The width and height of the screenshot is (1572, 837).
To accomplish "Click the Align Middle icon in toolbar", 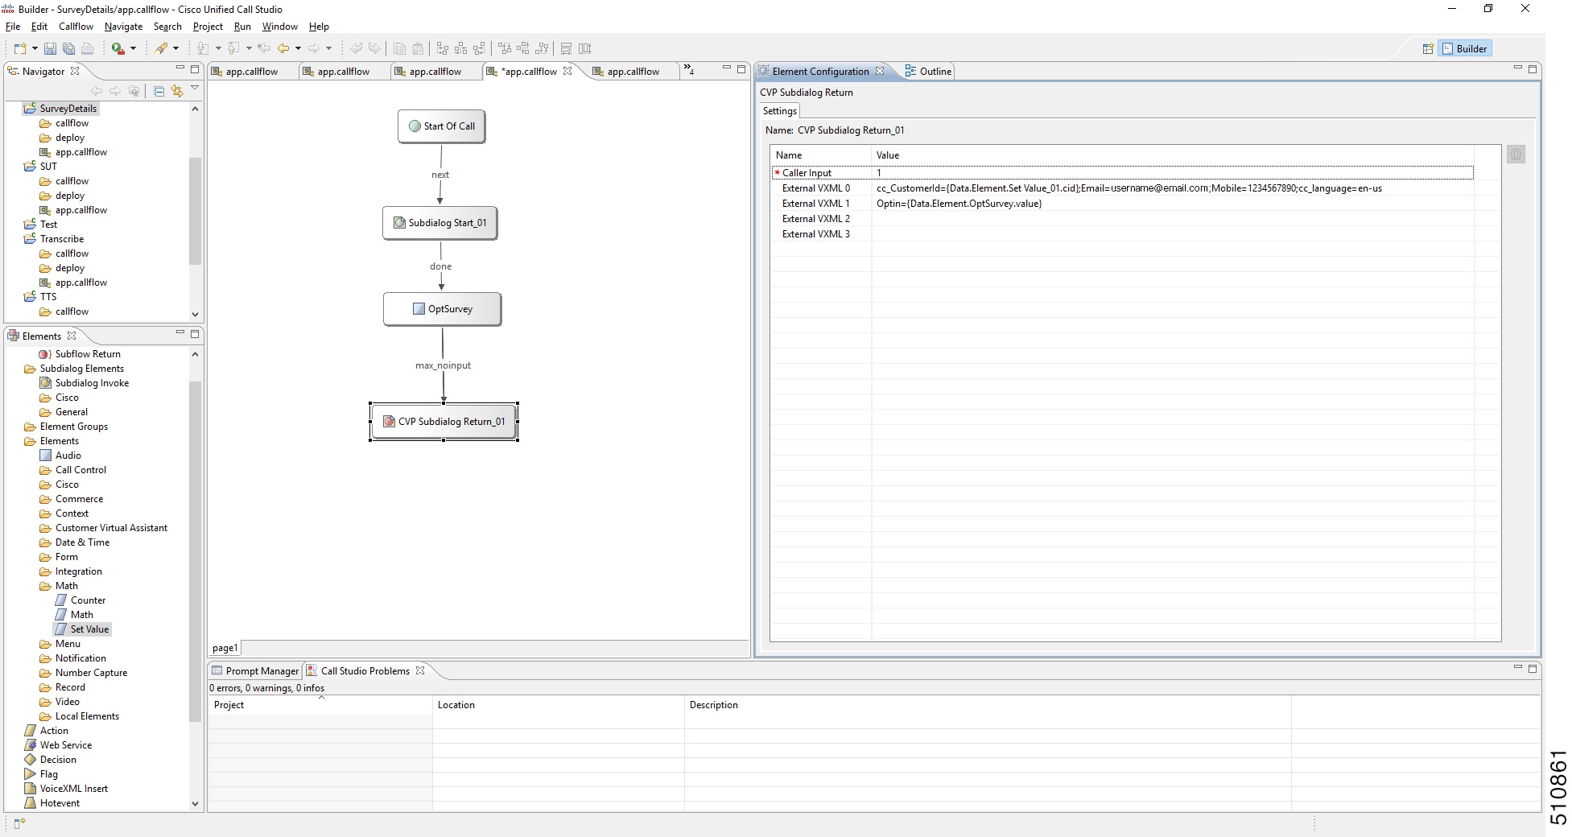I will tap(523, 48).
